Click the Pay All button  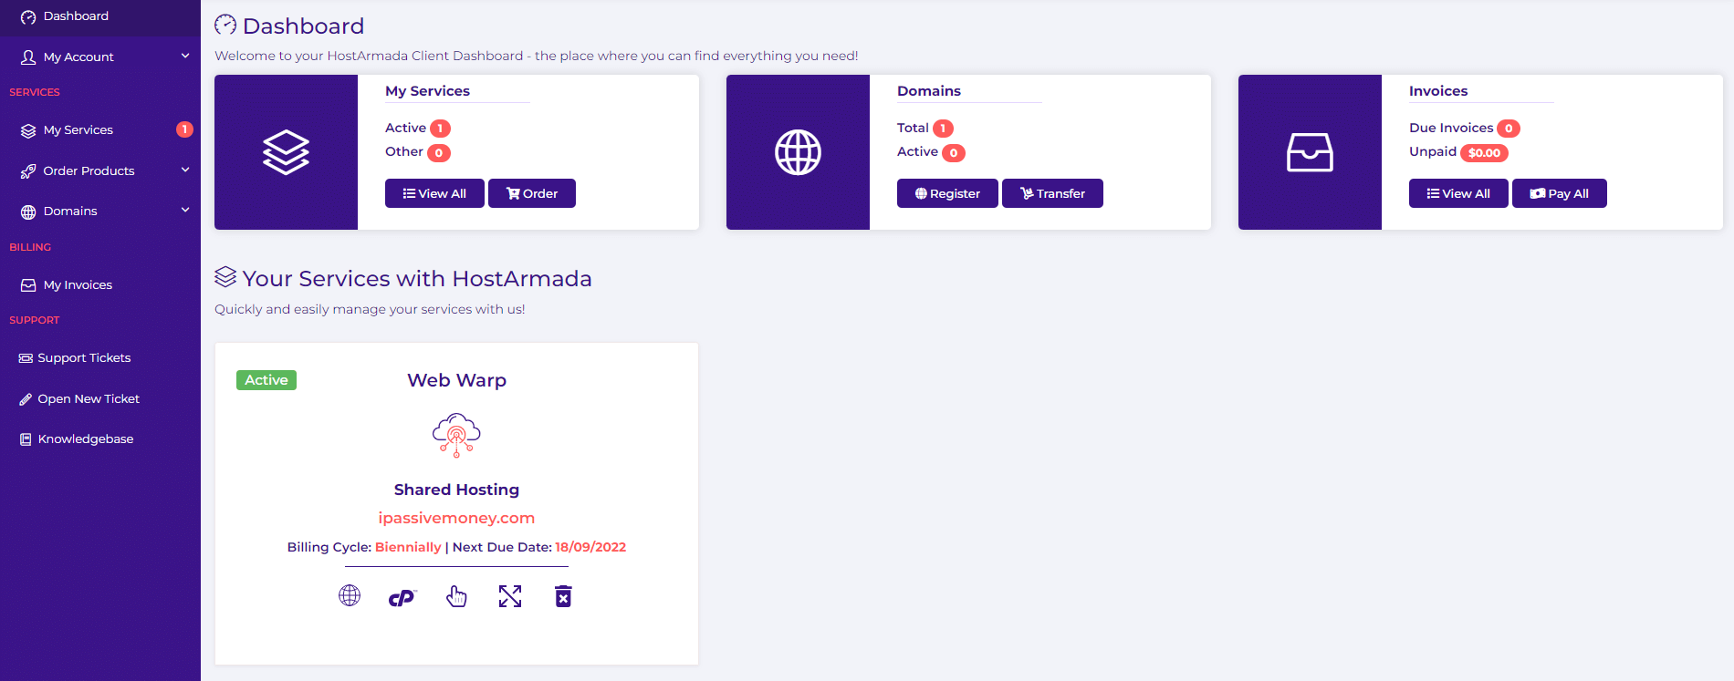tap(1559, 193)
